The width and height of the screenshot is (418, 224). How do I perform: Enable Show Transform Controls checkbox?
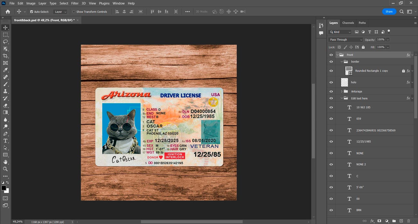74,12
